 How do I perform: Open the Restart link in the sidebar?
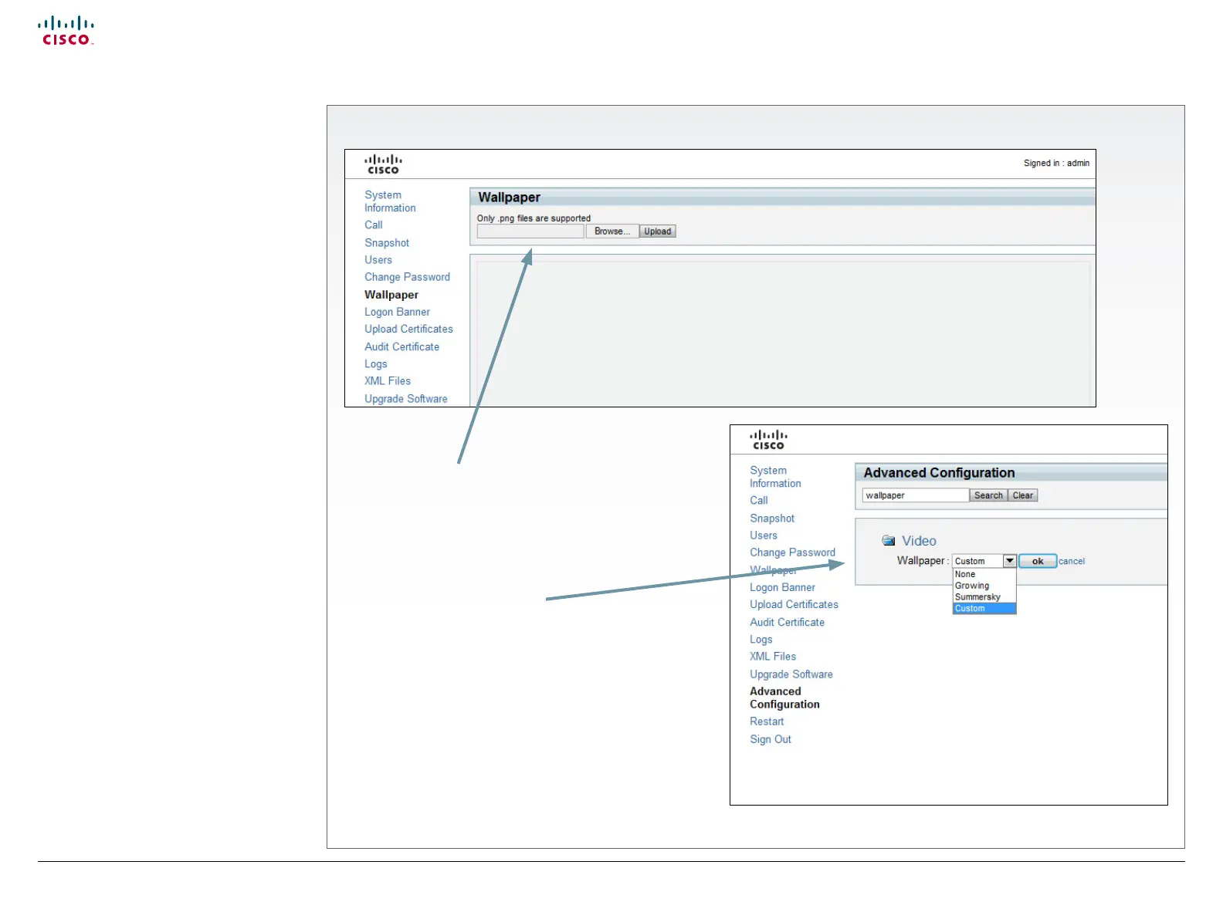click(767, 721)
